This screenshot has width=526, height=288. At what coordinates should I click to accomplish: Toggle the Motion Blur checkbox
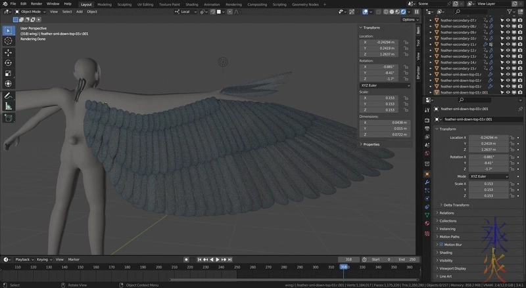[x=441, y=244]
